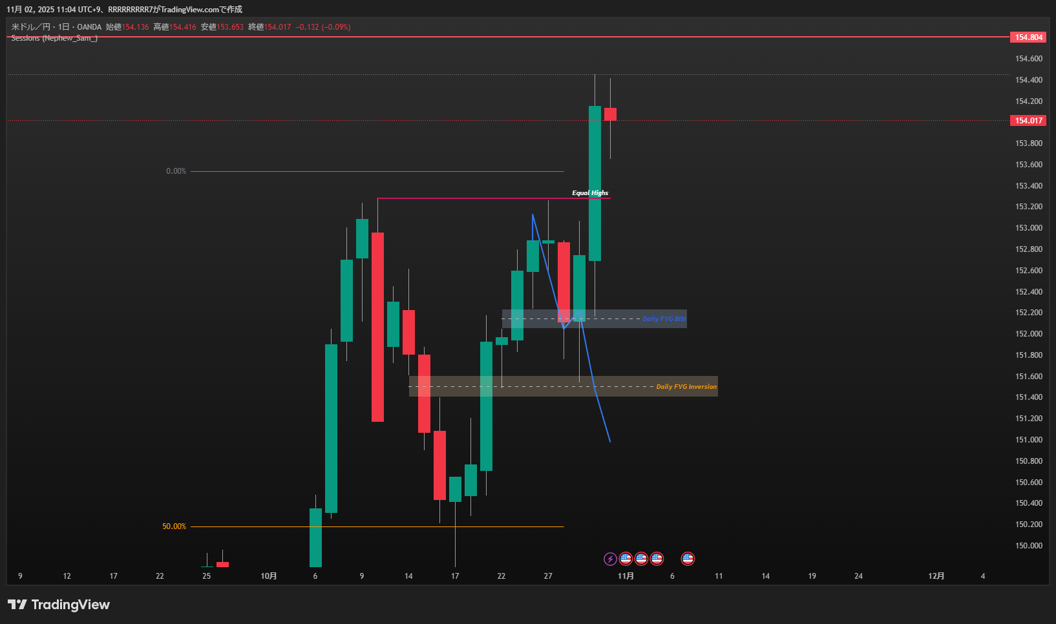Click the orange 50.00% Fibonacci level label

[x=174, y=526]
